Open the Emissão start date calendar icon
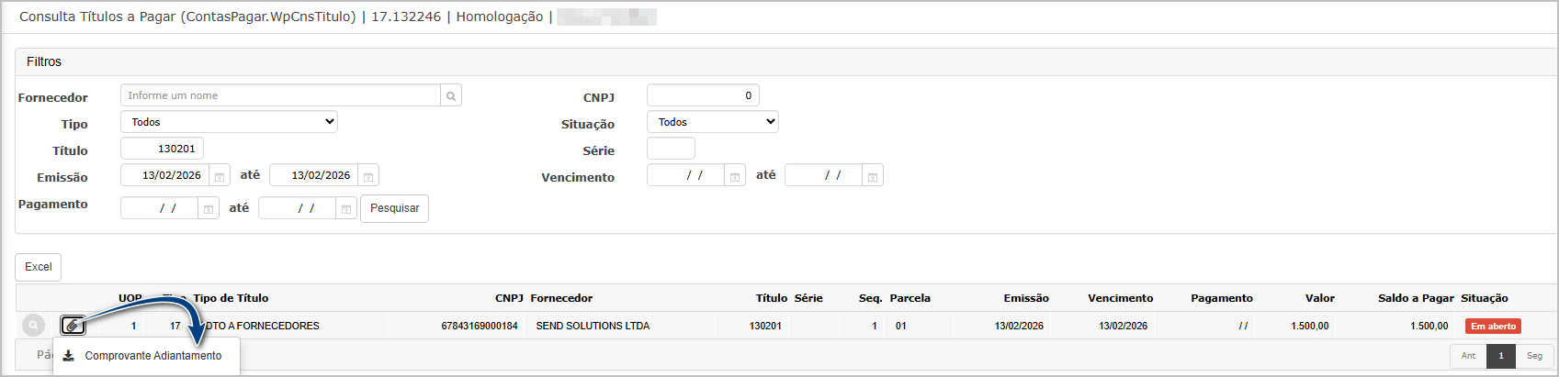The image size is (1559, 377). coord(220,176)
